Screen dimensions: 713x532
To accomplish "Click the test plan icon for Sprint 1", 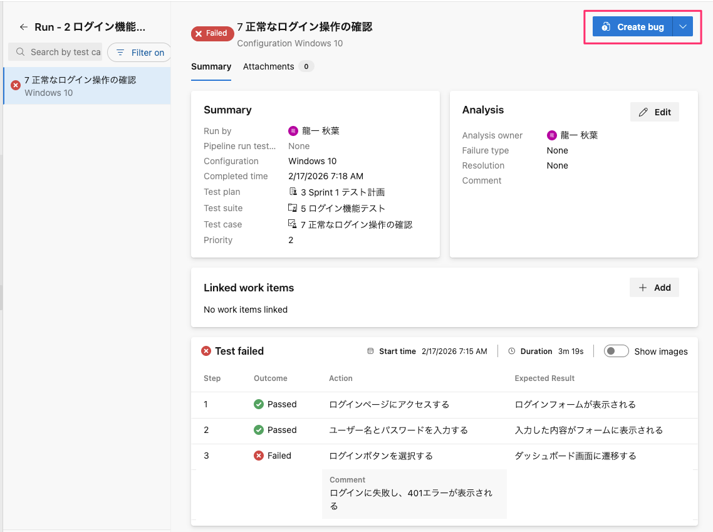I will 293,192.
